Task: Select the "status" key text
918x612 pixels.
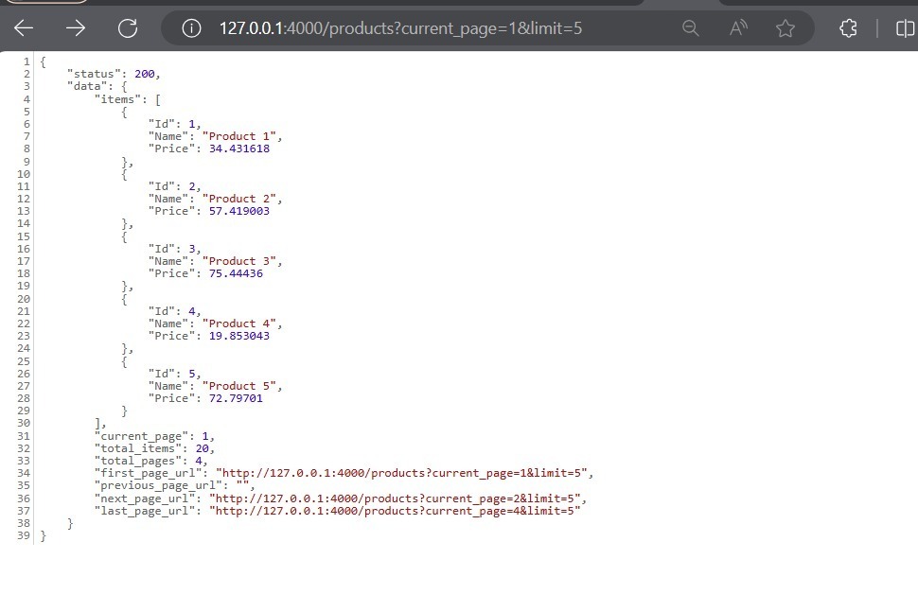Action: [x=94, y=74]
